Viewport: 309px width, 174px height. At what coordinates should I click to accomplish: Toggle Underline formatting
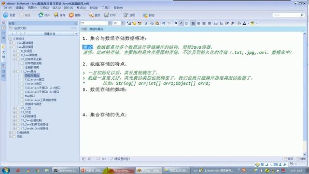(186, 23)
